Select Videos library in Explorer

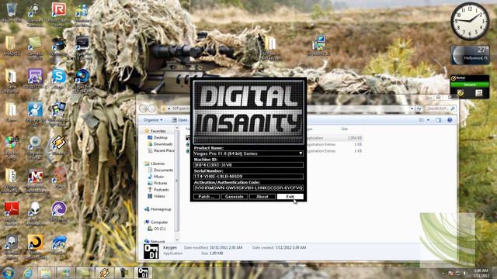[x=157, y=196]
